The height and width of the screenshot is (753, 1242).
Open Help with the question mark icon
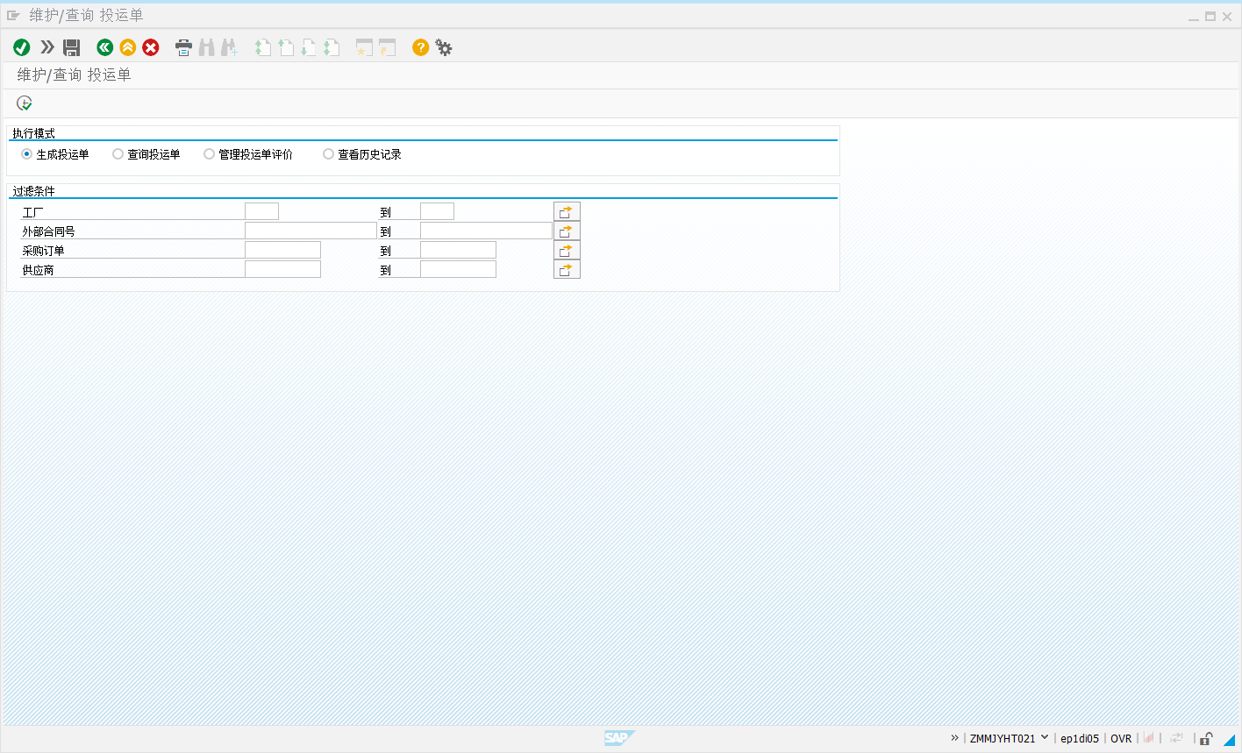pos(421,47)
